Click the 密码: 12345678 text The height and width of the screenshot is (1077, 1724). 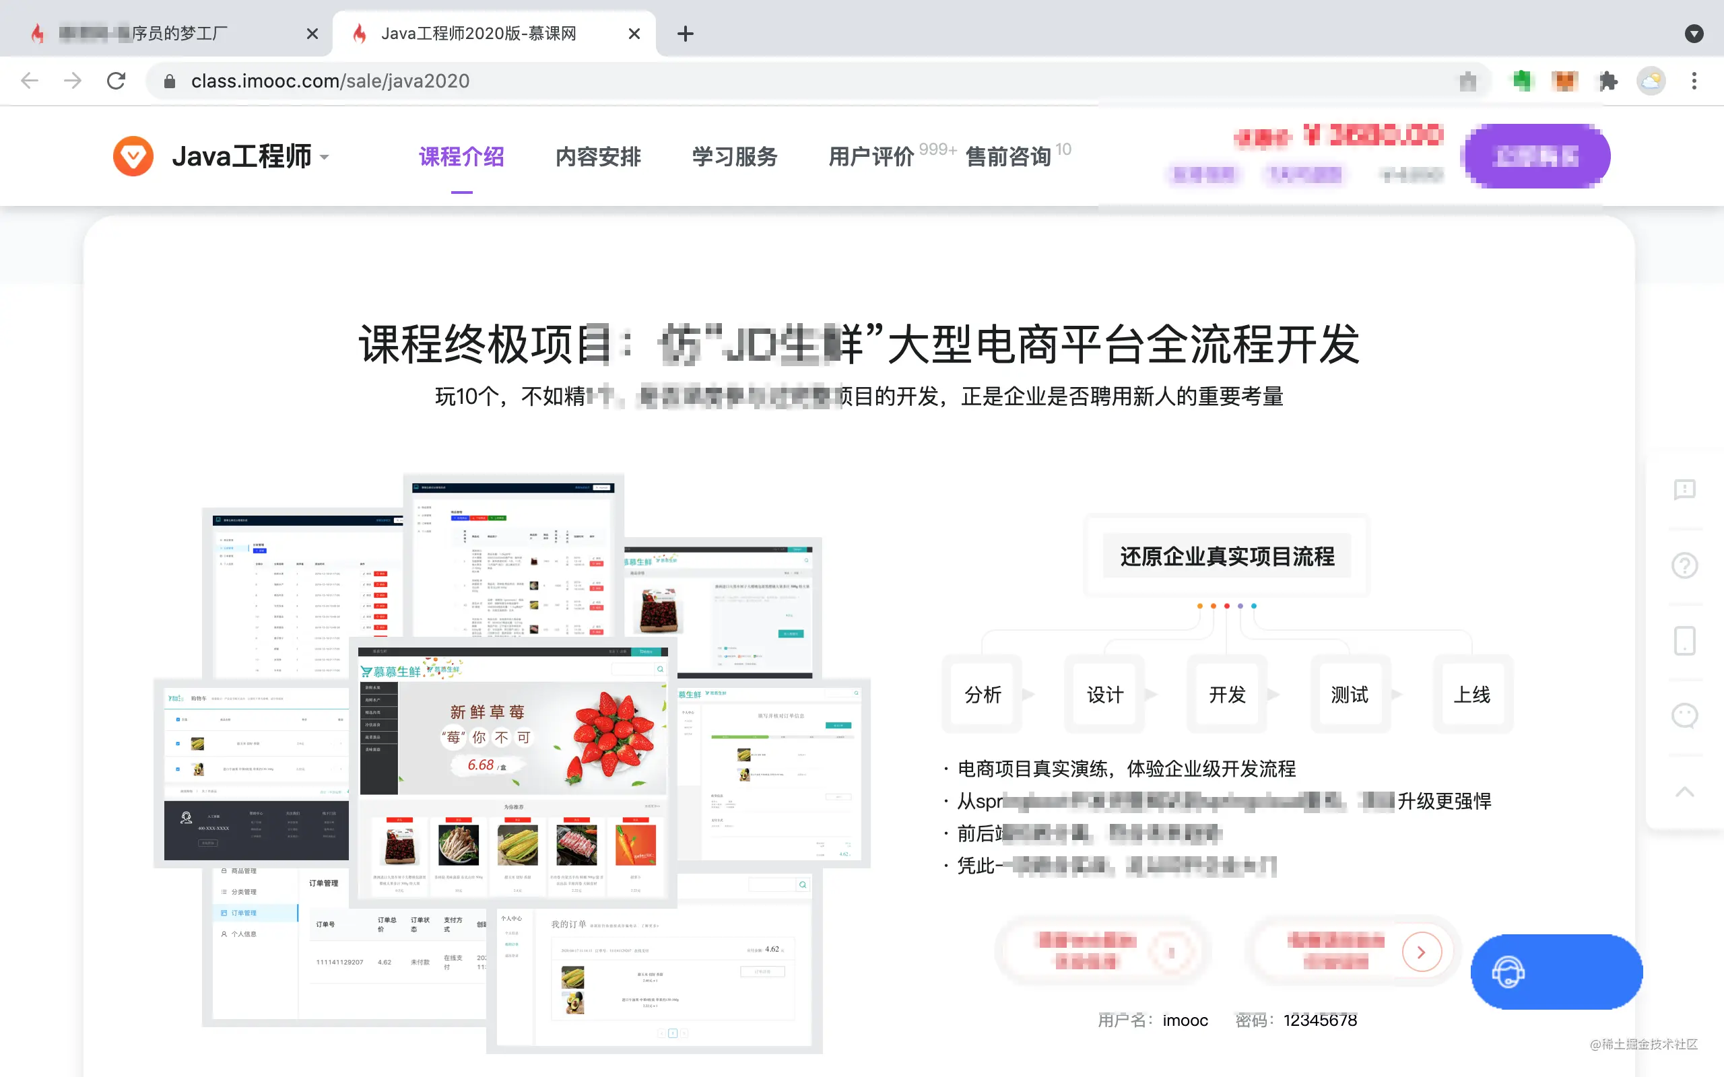(x=1296, y=1020)
